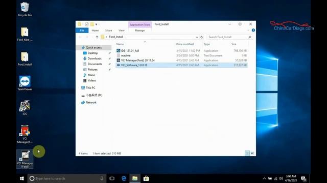Sort files by the Size column
Screen dimensions: 327x183
coord(234,44)
